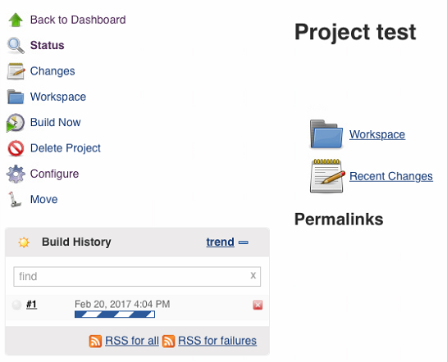Click the Move icon in sidebar
The width and height of the screenshot is (447, 362).
coord(15,199)
